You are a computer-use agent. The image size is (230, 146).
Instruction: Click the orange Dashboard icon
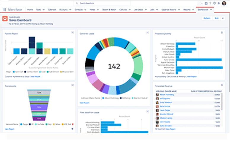point(5,19)
